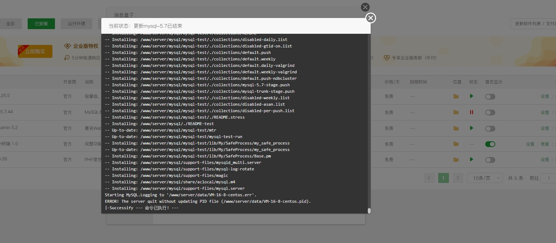556x243 pixels.
Task: Click 修复 for 终端 1.0
Action: (x=545, y=144)
